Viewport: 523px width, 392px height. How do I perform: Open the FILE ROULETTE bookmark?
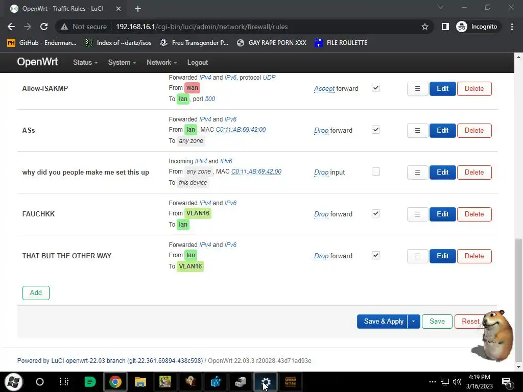tap(341, 43)
